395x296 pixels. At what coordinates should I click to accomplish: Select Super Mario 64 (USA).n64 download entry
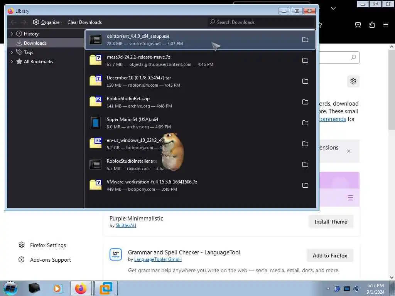(x=200, y=123)
